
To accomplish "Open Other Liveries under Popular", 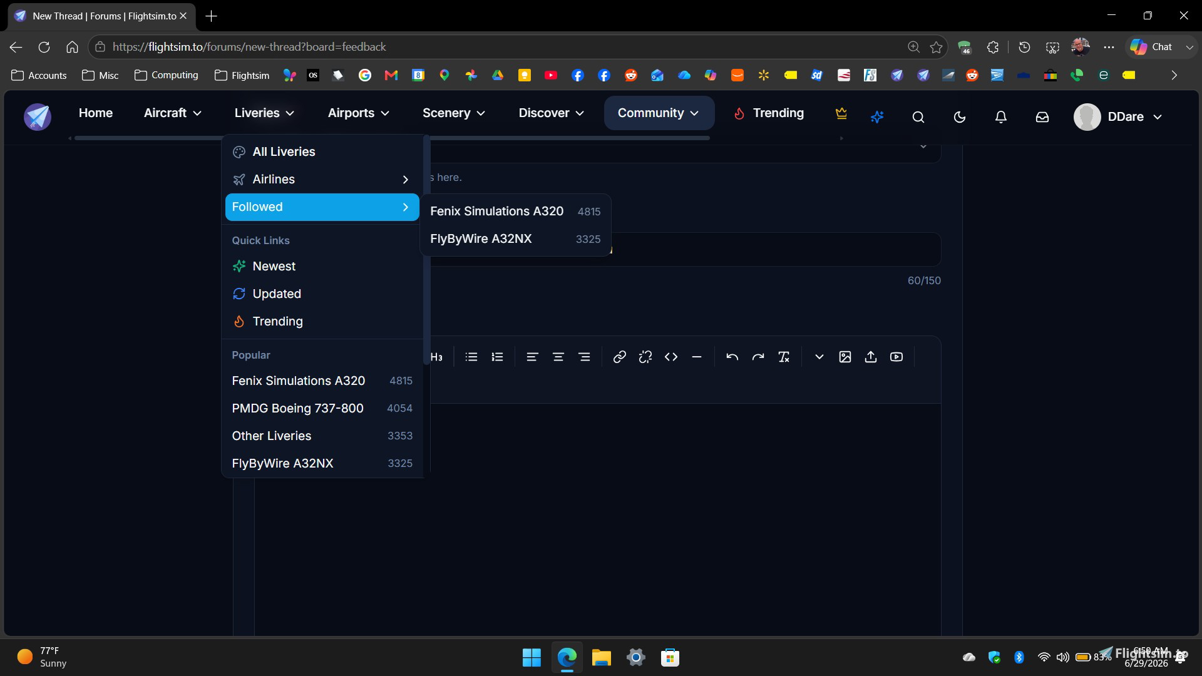I will 322,436.
